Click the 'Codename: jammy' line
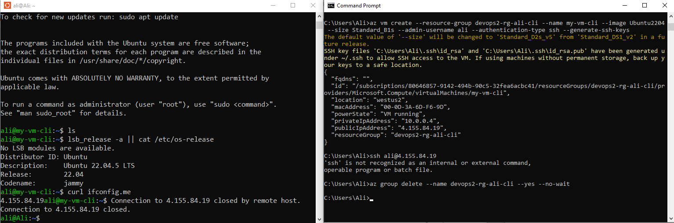The width and height of the screenshot is (674, 223). coord(42,183)
